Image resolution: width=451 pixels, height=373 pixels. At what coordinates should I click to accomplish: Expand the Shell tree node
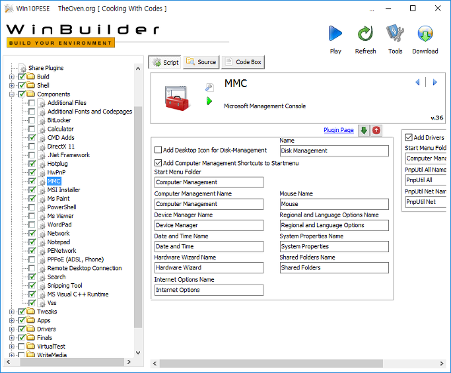click(12, 85)
